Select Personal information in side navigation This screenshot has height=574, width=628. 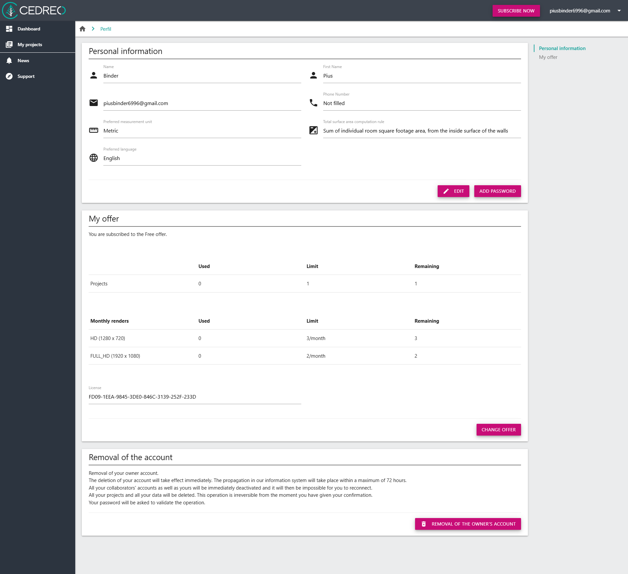562,48
